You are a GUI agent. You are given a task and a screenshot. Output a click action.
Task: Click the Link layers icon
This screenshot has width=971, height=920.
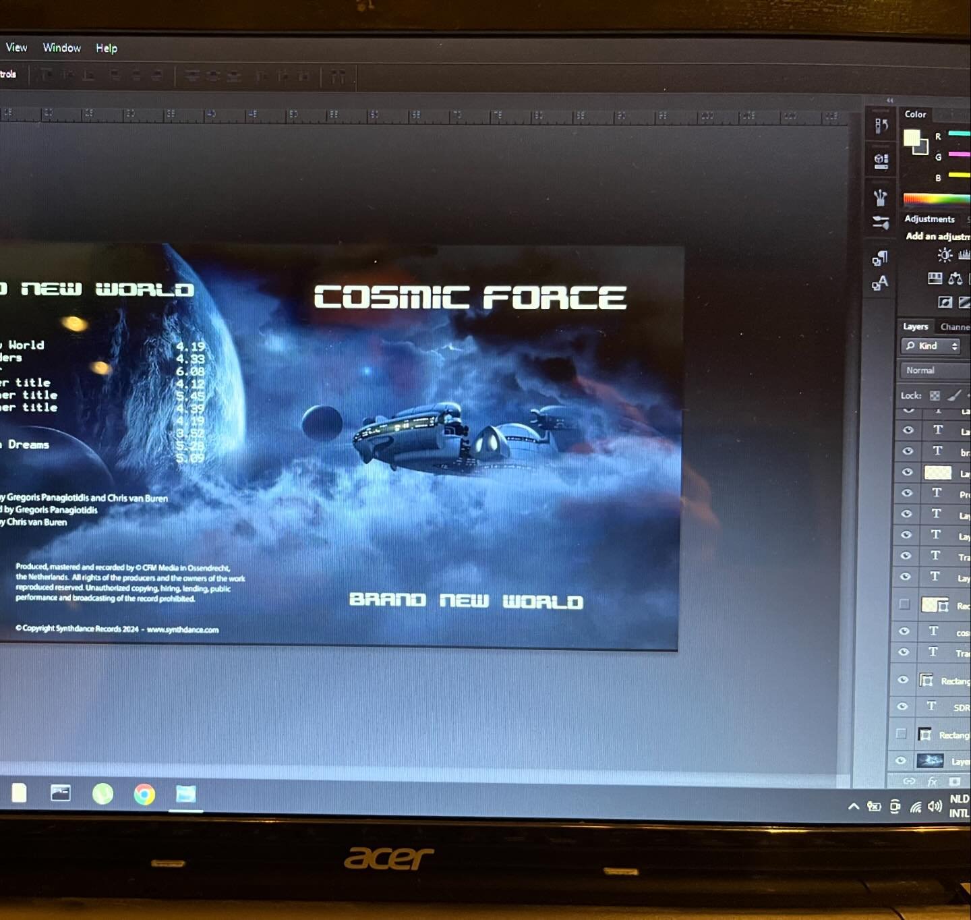[909, 781]
